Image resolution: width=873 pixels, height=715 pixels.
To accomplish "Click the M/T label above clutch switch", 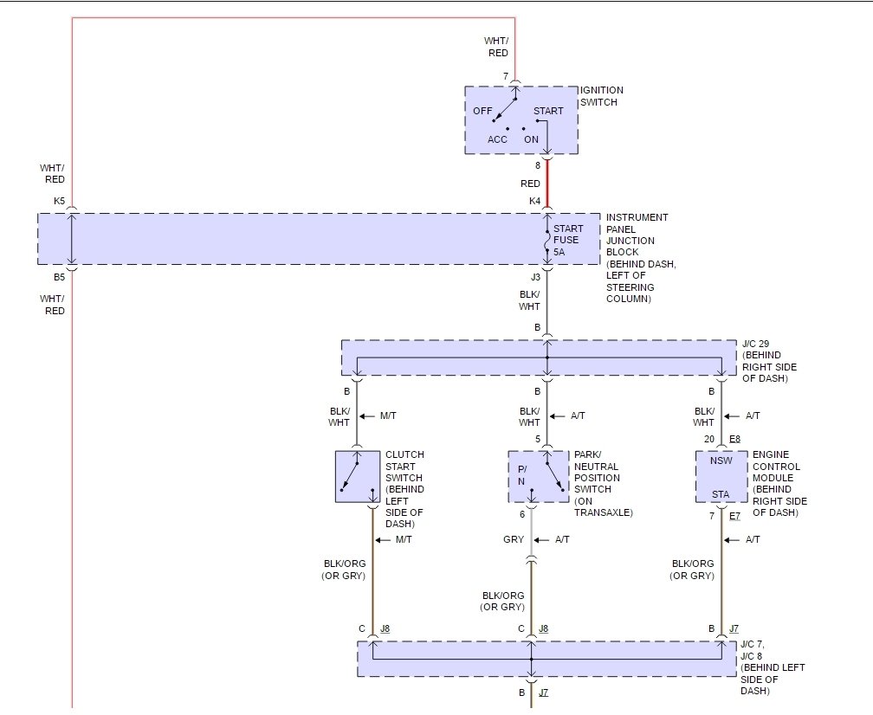I will pyautogui.click(x=387, y=415).
